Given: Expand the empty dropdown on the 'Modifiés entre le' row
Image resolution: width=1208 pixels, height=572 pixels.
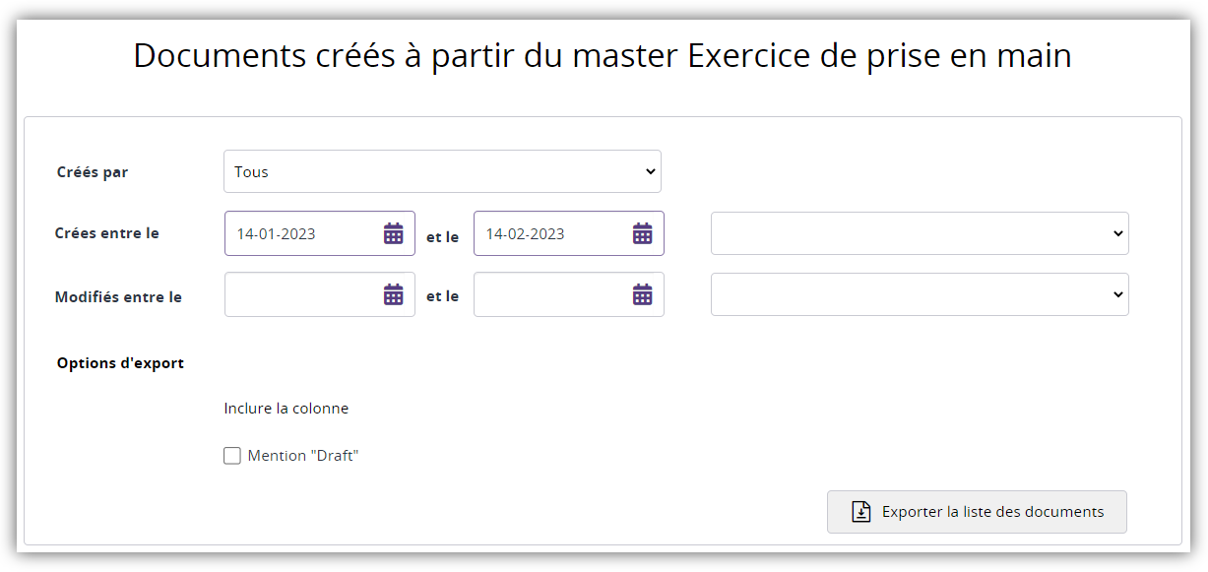Looking at the screenshot, I should click(x=920, y=294).
